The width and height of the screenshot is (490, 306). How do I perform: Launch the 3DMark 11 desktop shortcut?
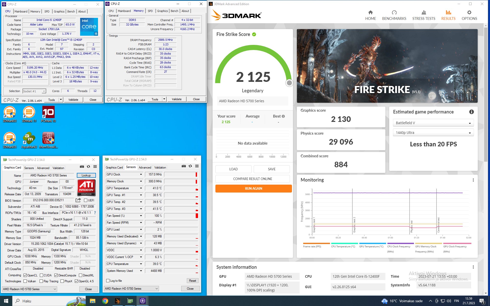click(29, 114)
